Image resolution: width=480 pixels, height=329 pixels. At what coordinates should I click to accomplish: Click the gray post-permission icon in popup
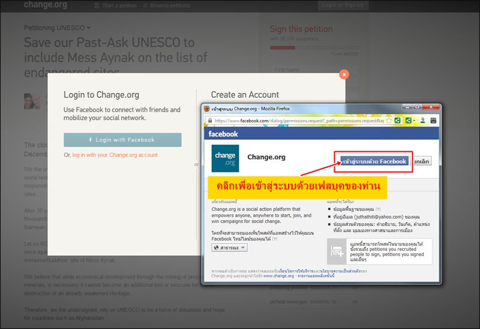click(x=337, y=252)
